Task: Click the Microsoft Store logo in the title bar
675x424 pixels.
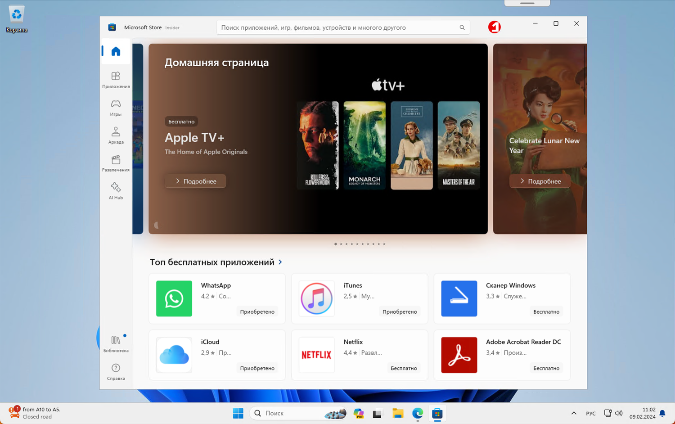Action: point(112,27)
